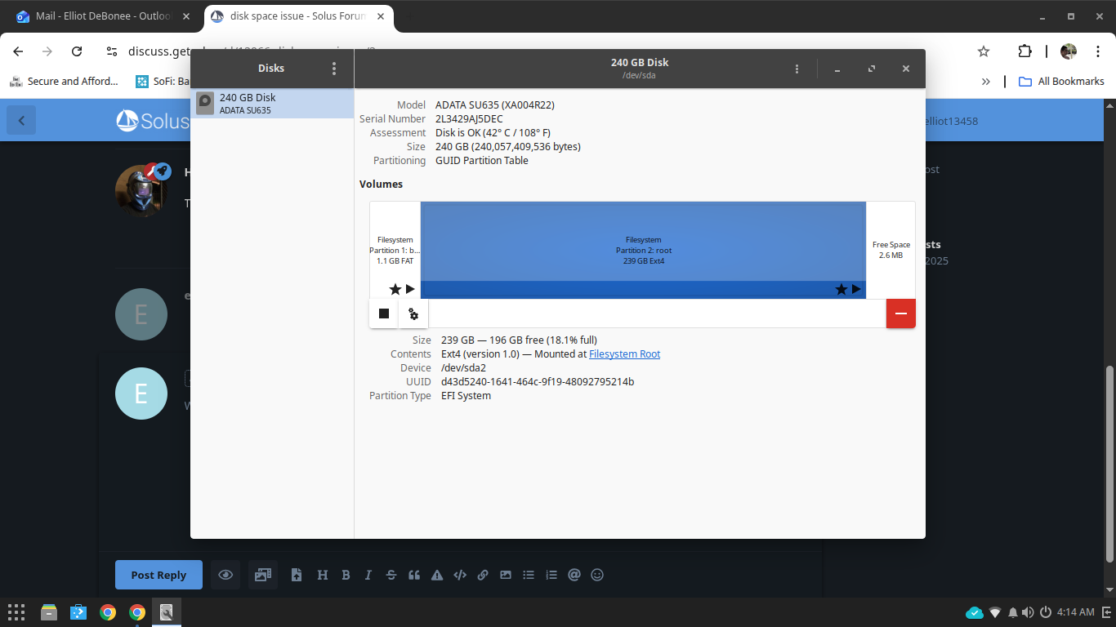The image size is (1116, 627).
Task: Open All Bookmarks folder
Action: point(1061,82)
